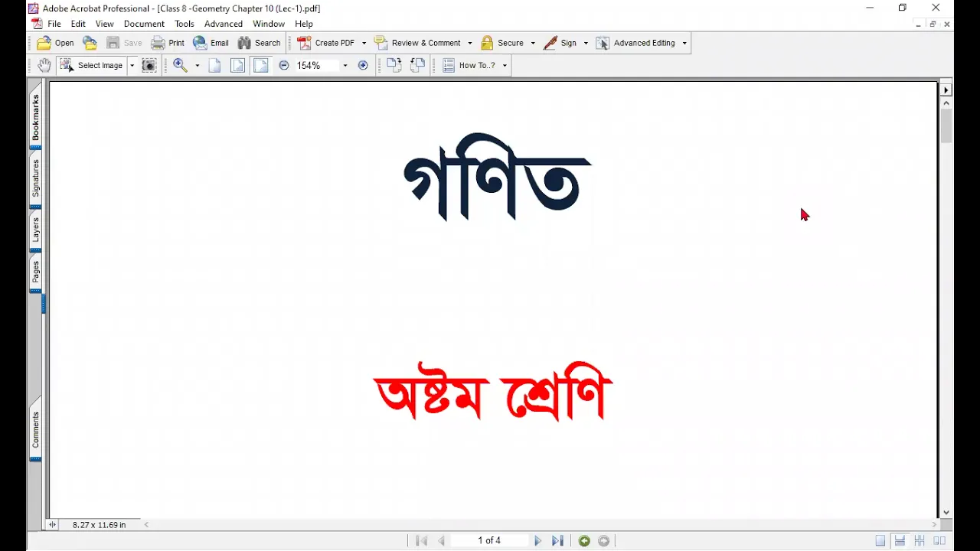Click the vertical scrollbar thumb

pos(946,126)
